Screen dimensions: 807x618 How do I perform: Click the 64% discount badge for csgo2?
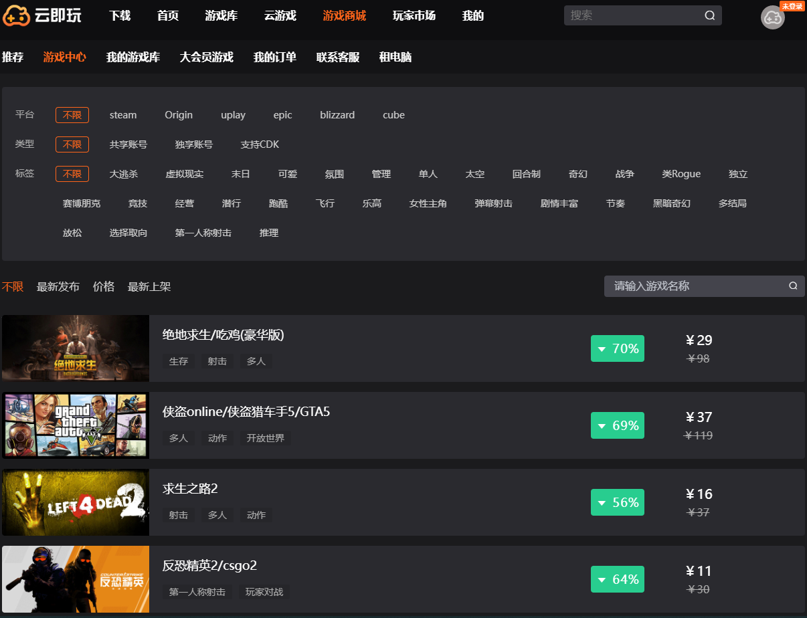pyautogui.click(x=618, y=579)
